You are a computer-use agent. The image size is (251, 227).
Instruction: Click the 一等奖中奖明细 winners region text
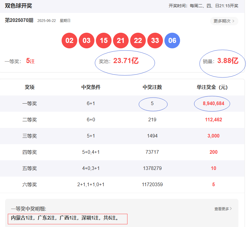[x=65, y=218]
